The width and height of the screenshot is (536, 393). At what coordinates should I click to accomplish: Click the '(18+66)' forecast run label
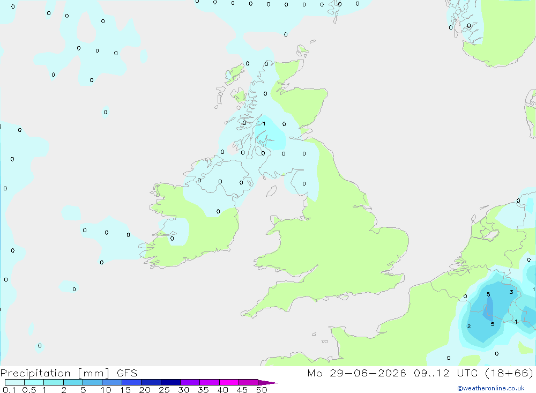(509, 373)
